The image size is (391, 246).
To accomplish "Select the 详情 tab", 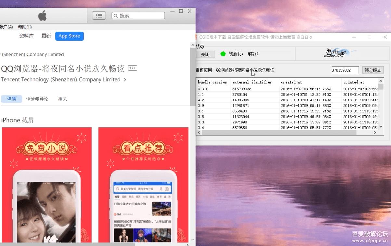I will (11, 99).
